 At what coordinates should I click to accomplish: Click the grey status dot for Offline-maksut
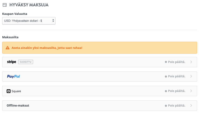[x=166, y=105]
